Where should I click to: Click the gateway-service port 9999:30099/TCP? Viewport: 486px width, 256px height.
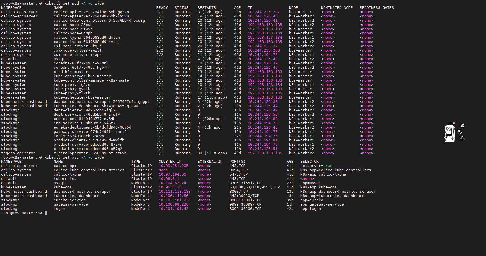click(245, 204)
